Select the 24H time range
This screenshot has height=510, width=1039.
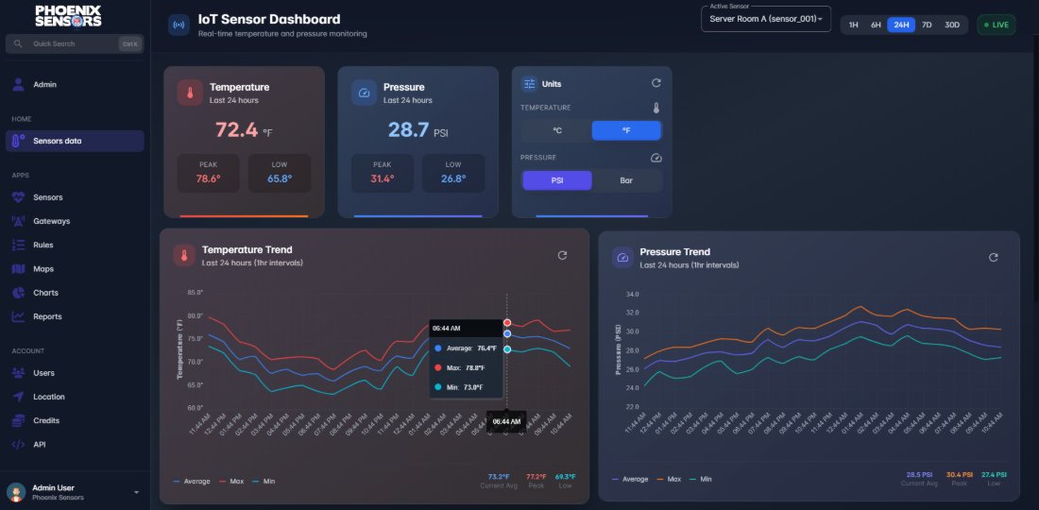[901, 25]
